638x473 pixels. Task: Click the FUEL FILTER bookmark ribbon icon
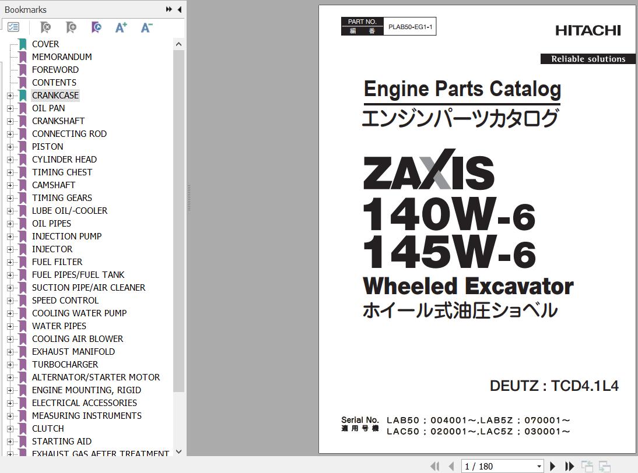pyautogui.click(x=23, y=262)
